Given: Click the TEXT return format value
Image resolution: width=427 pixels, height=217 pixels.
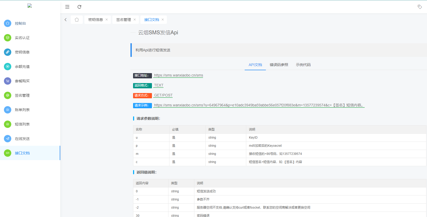Looking at the screenshot, I should point(158,85).
